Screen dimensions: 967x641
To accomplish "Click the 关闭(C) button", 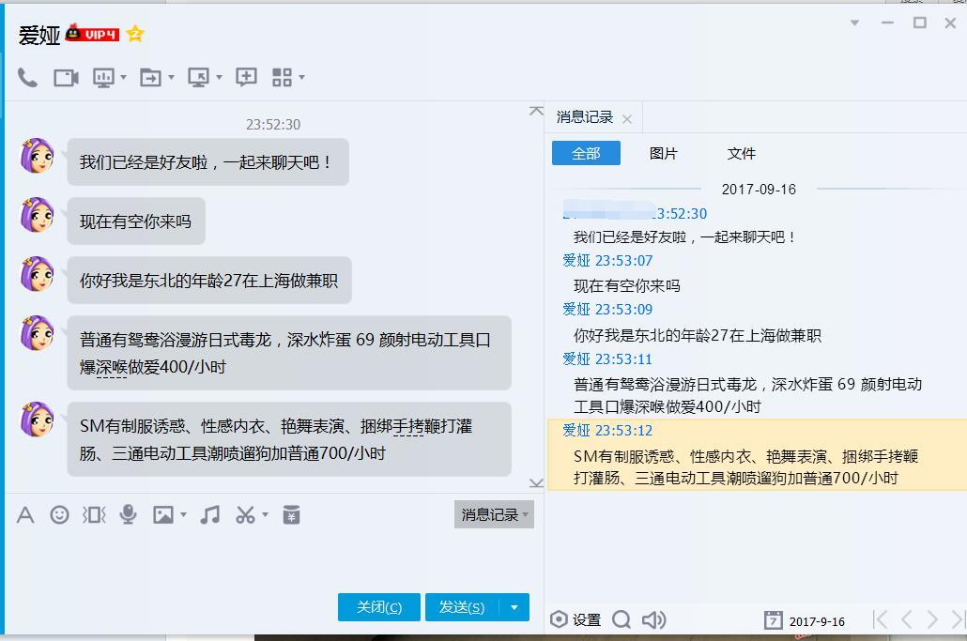I will click(378, 607).
